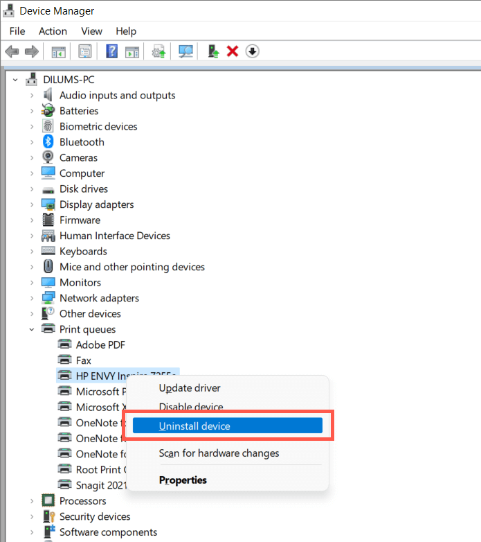Select the Firmware category label

click(x=80, y=220)
